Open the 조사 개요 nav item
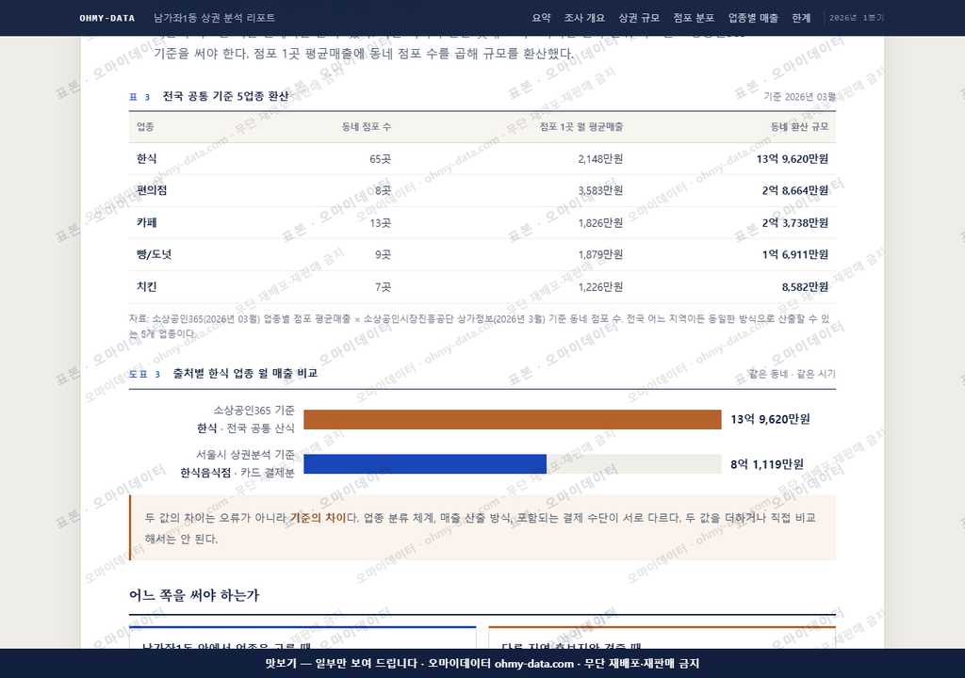The height and width of the screenshot is (678, 965). [x=584, y=18]
